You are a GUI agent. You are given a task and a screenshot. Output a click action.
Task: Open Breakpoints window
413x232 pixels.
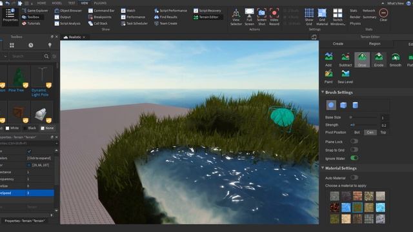(100, 17)
